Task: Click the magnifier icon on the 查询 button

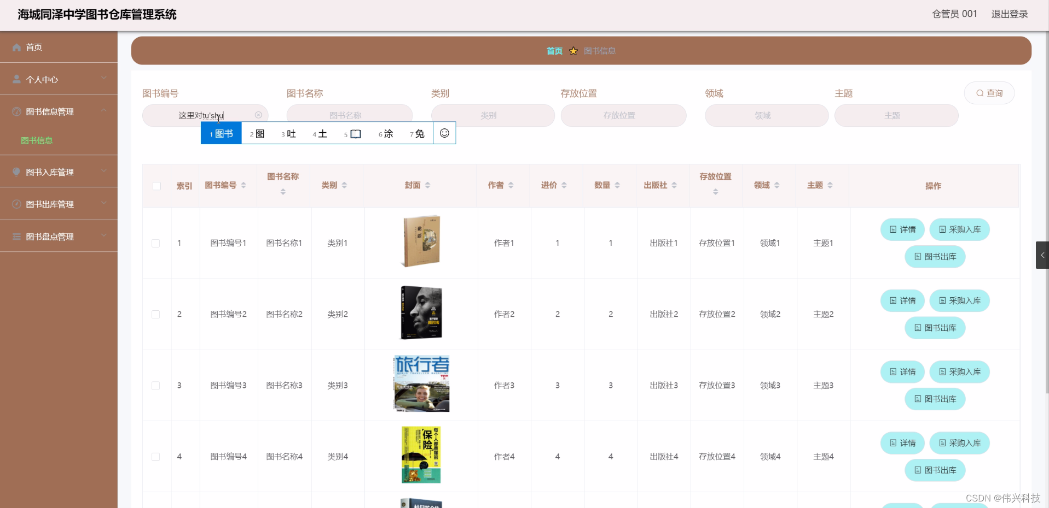Action: point(980,93)
